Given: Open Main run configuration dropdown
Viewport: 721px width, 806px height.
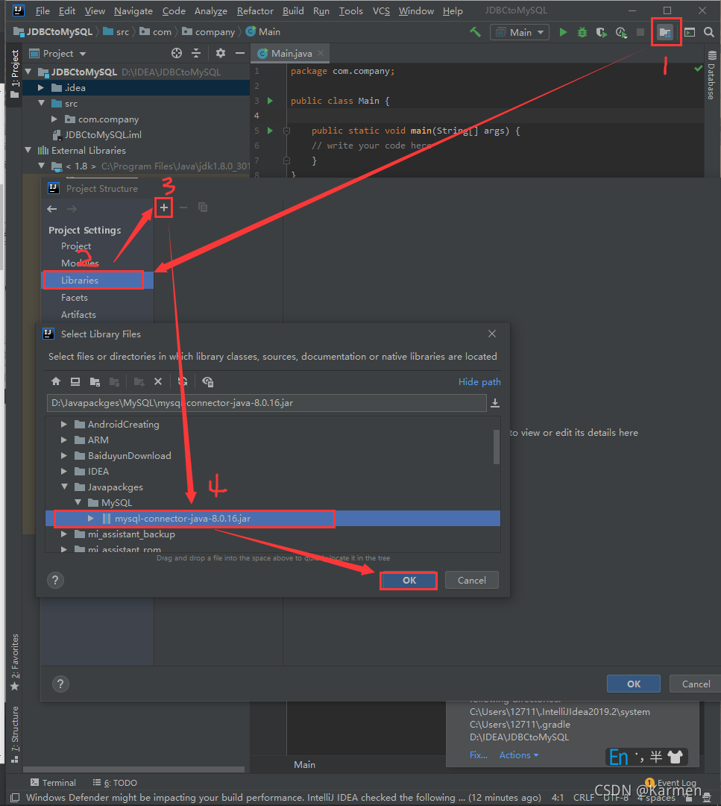Looking at the screenshot, I should [520, 32].
